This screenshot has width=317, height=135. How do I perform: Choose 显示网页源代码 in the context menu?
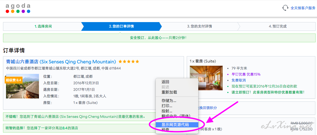(176, 125)
